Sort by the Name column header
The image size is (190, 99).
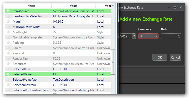(x=31, y=6)
